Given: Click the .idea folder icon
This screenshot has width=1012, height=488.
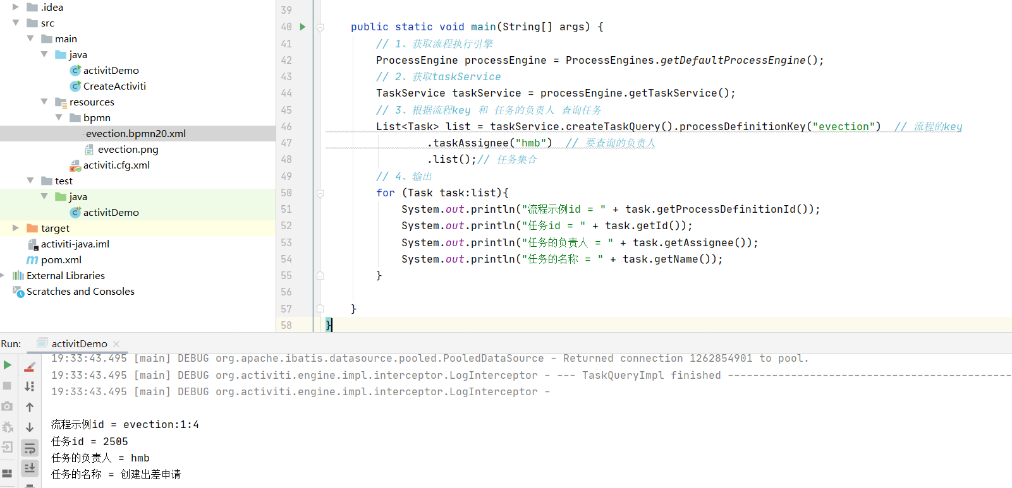Looking at the screenshot, I should click(x=32, y=7).
